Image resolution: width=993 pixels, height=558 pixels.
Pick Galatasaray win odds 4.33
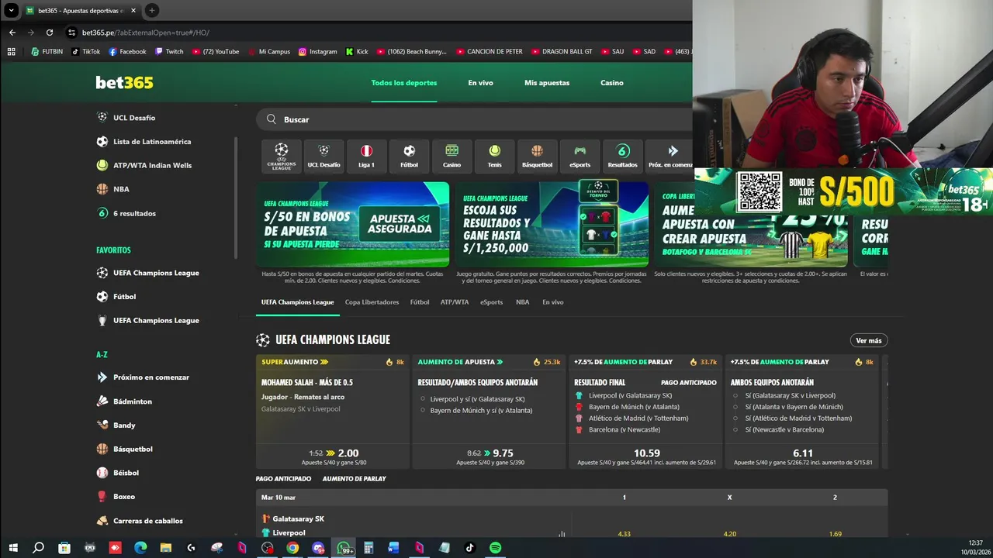[624, 534]
